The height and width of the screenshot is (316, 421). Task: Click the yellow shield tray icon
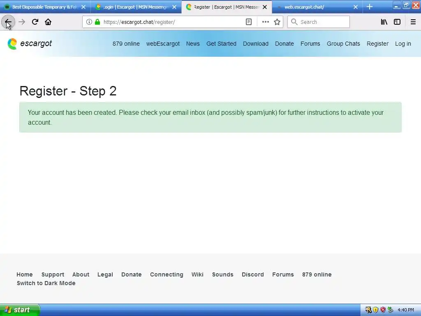pos(376,310)
